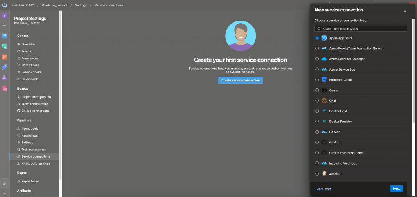This screenshot has height=197, width=417.
Task: Open the Pipelines rocket icon
Action: pos(4,67)
